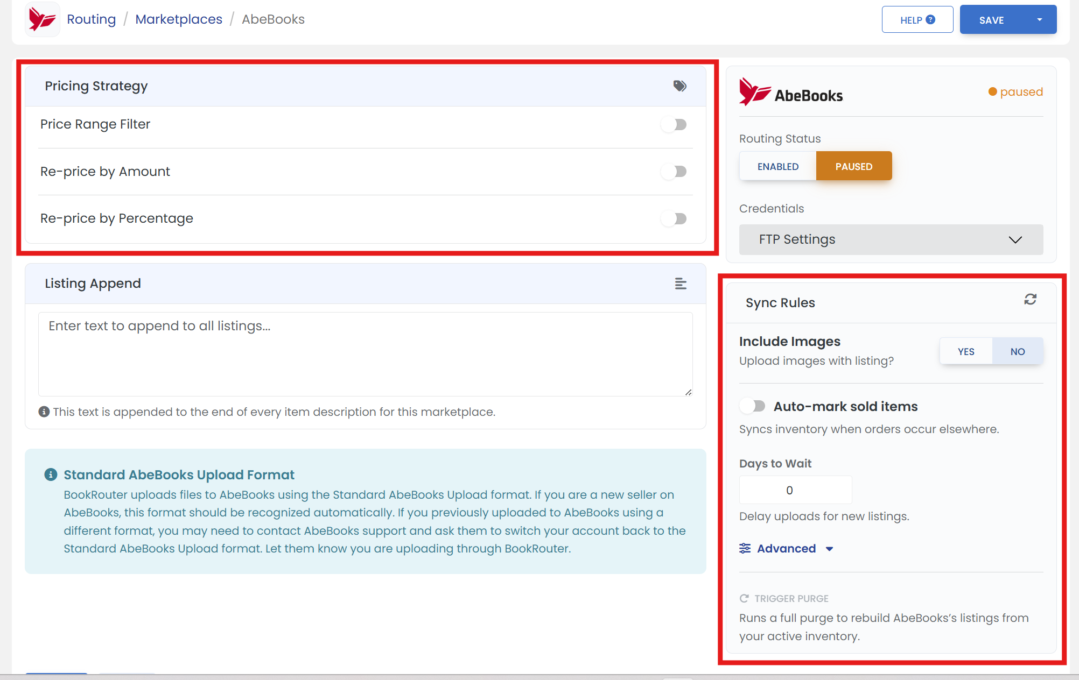Click the Standard AbeBooks Upload Format heading
The image size is (1079, 680).
(179, 474)
